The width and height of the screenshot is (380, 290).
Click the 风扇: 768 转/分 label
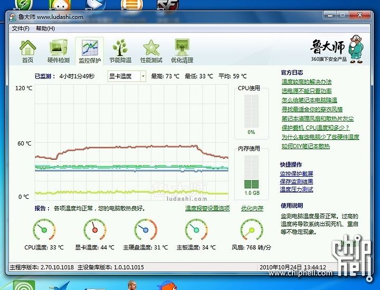(x=251, y=247)
